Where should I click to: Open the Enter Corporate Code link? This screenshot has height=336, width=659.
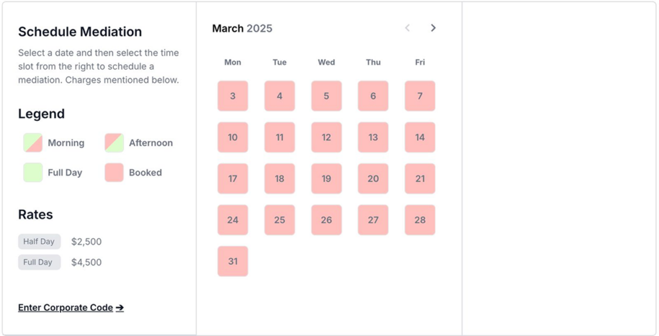click(71, 308)
